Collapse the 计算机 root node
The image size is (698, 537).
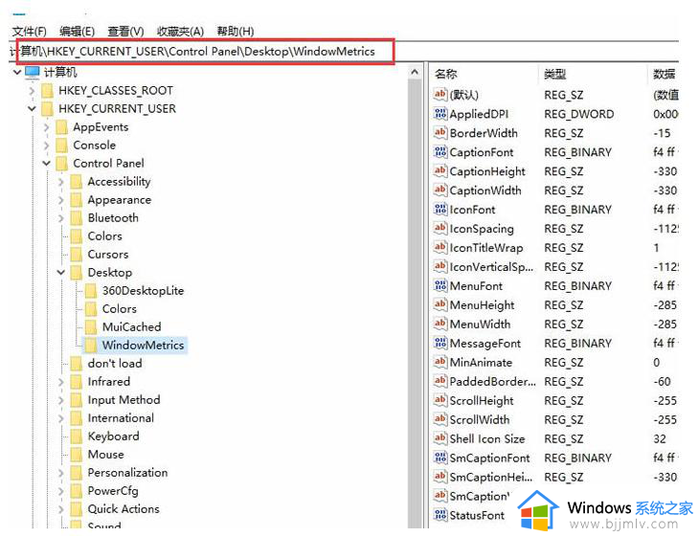click(x=17, y=72)
